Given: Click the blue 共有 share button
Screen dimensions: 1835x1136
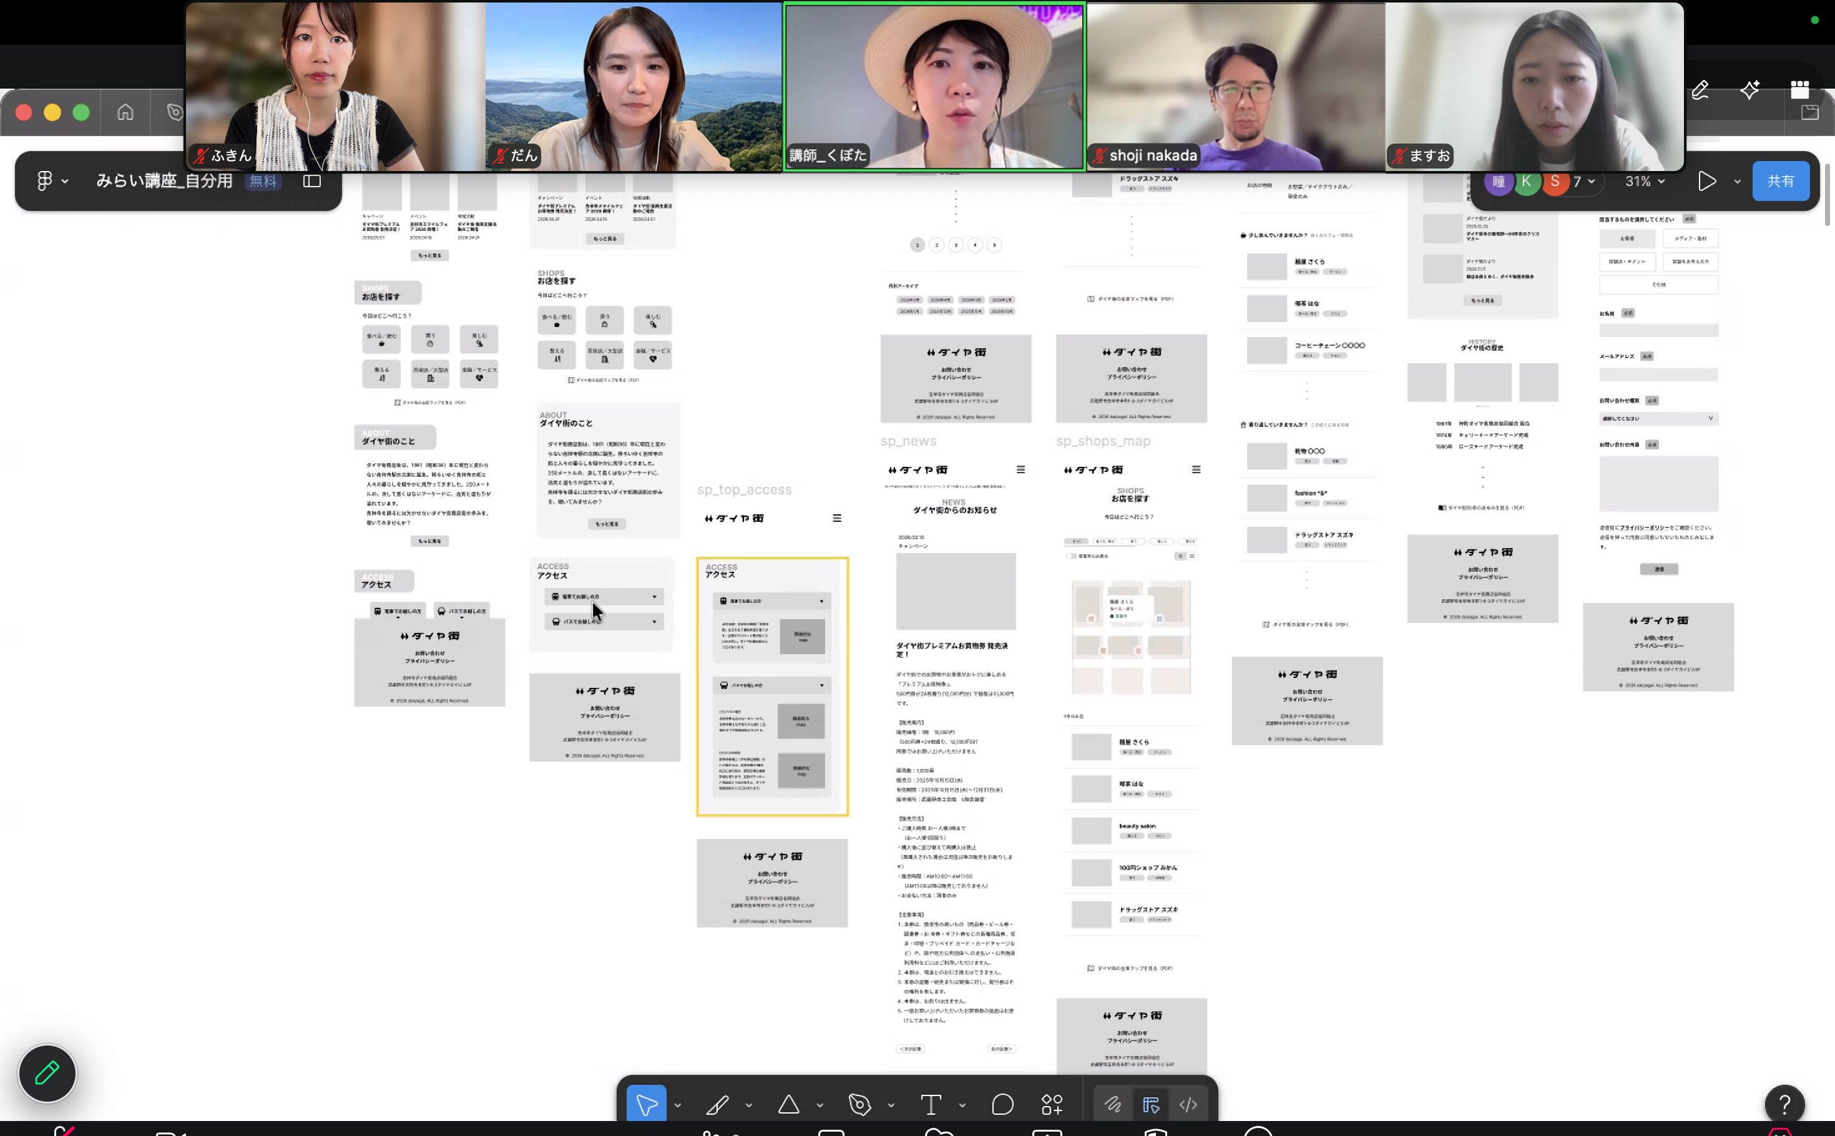Looking at the screenshot, I should click(x=1780, y=181).
